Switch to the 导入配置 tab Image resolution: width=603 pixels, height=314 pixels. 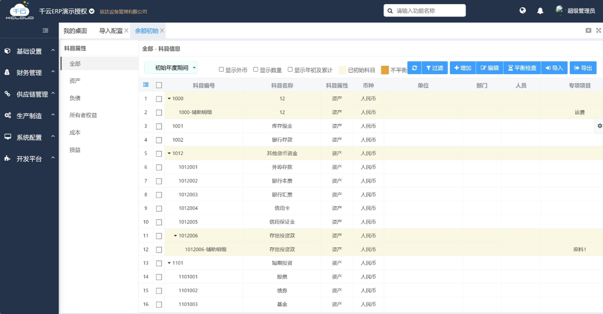click(111, 31)
